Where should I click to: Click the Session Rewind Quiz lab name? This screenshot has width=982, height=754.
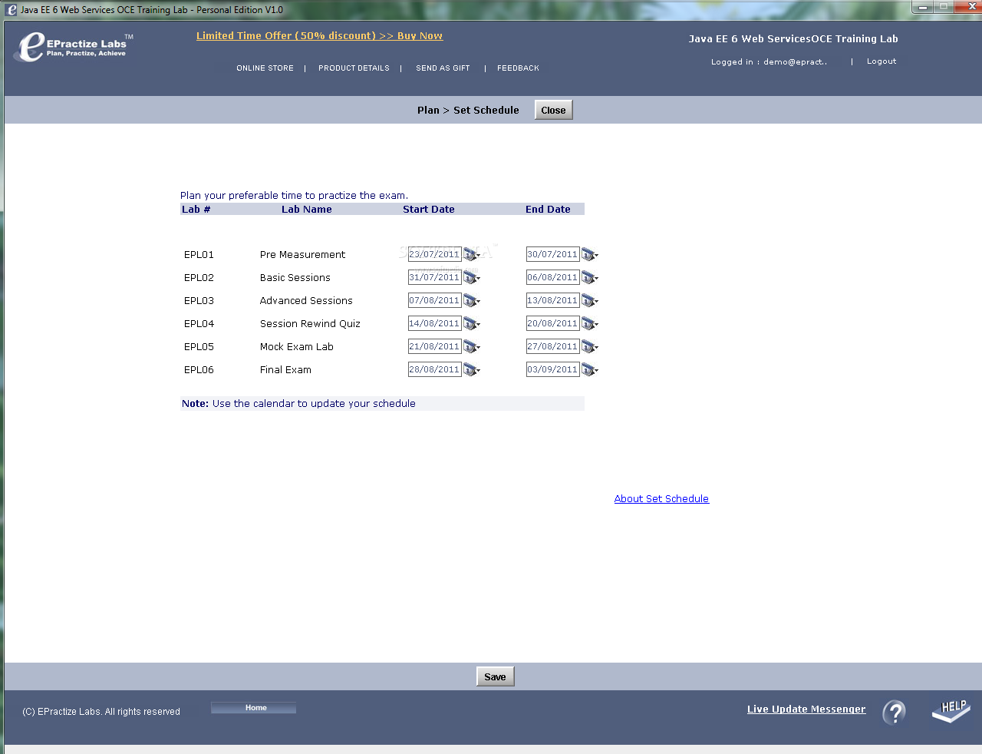point(310,324)
